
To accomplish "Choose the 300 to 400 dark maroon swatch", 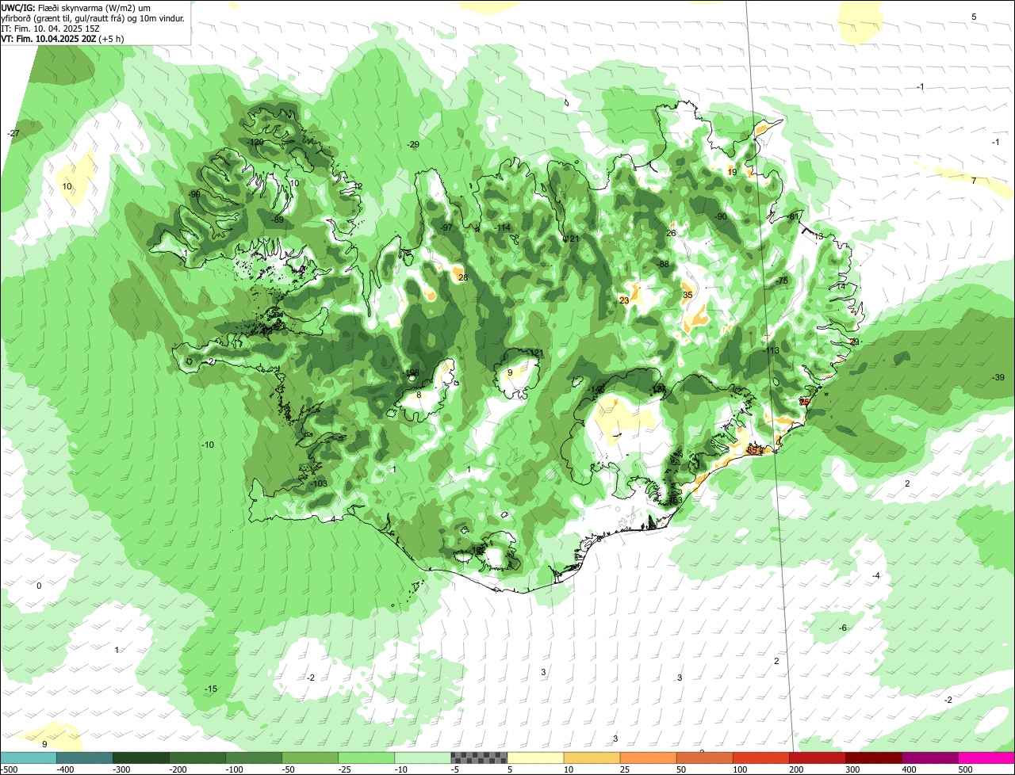I will [873, 758].
